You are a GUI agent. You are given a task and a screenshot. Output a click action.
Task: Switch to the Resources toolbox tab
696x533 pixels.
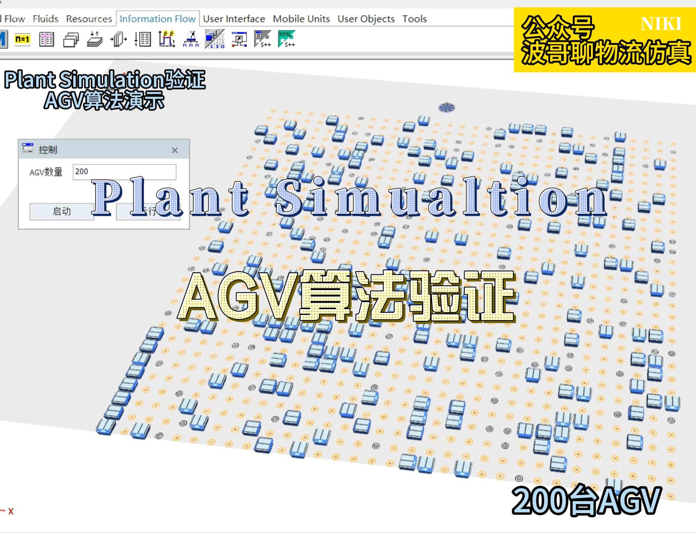(89, 19)
